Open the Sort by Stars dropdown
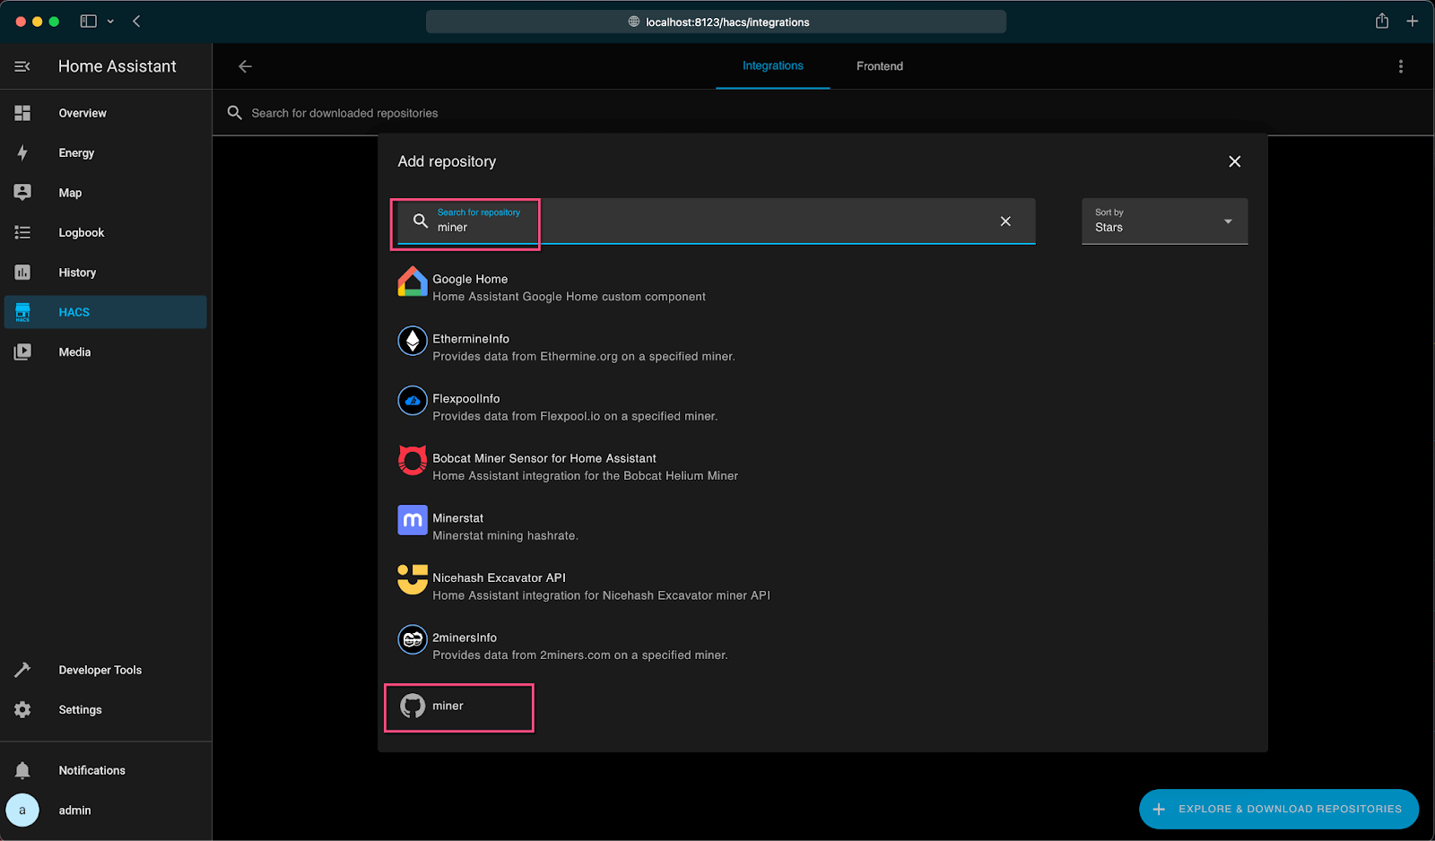The image size is (1435, 841). [1164, 221]
